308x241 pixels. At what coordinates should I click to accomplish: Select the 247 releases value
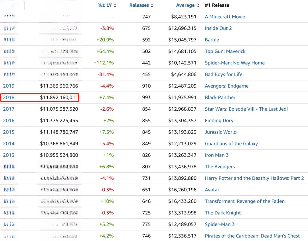(146, 17)
